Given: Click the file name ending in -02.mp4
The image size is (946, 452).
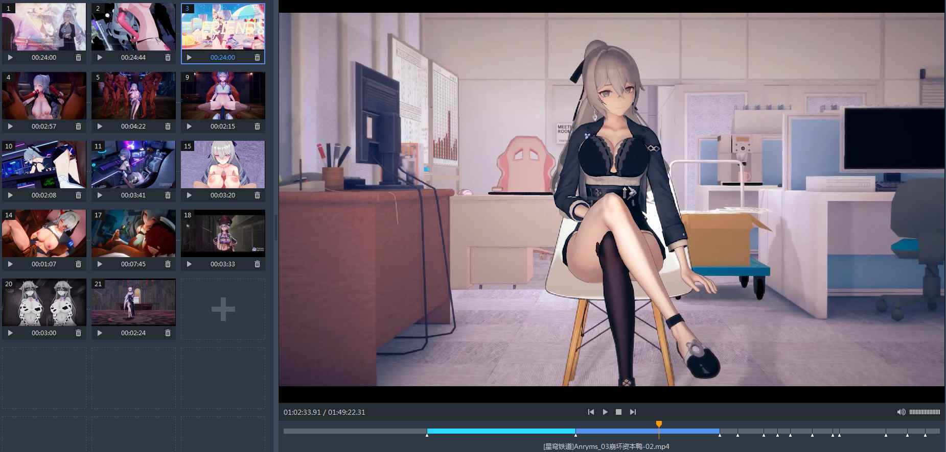Looking at the screenshot, I should coord(606,447).
